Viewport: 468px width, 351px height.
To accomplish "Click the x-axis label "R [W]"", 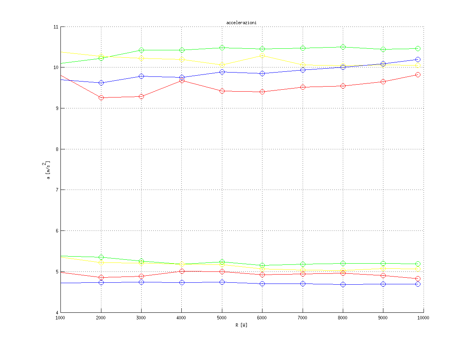I will pyautogui.click(x=241, y=325).
